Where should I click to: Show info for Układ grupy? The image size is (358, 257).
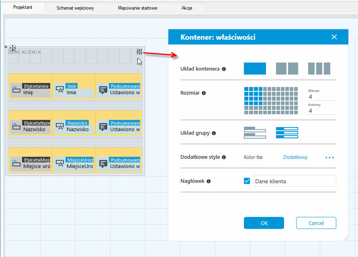click(214, 133)
